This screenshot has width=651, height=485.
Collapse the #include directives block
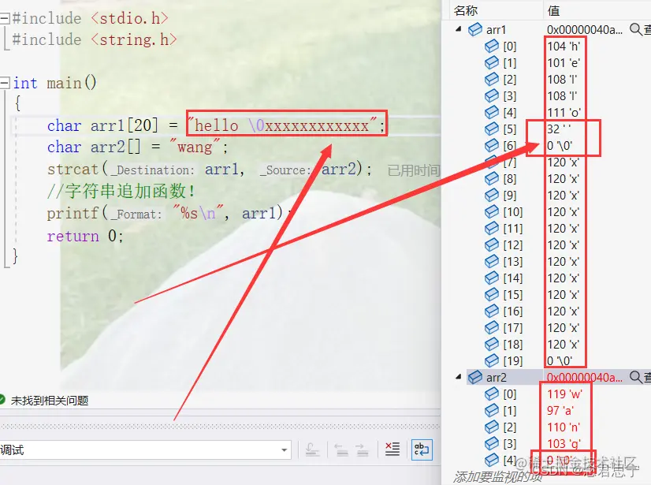tap(5, 18)
